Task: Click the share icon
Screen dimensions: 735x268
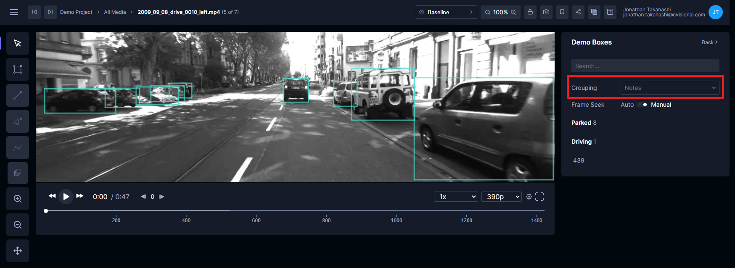Action: 578,12
